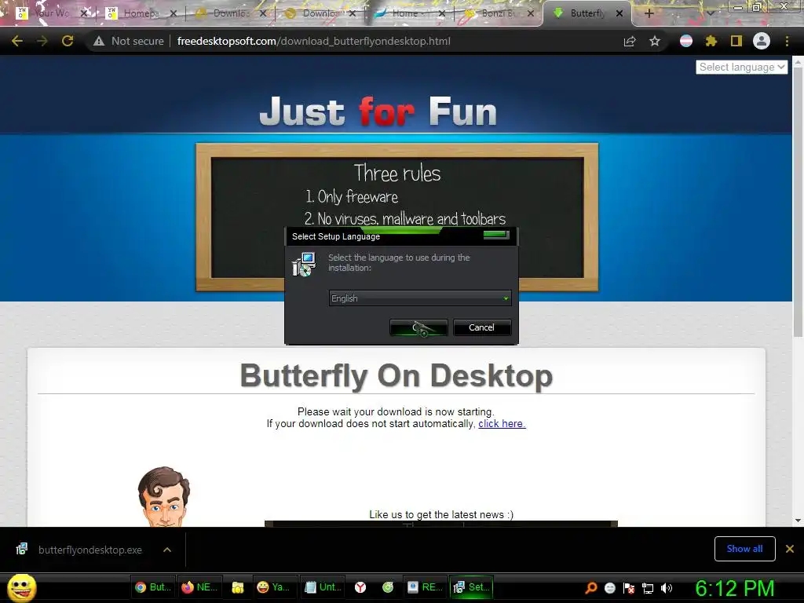804x603 pixels.
Task: Open the Select language dropdown
Action: [x=741, y=68]
